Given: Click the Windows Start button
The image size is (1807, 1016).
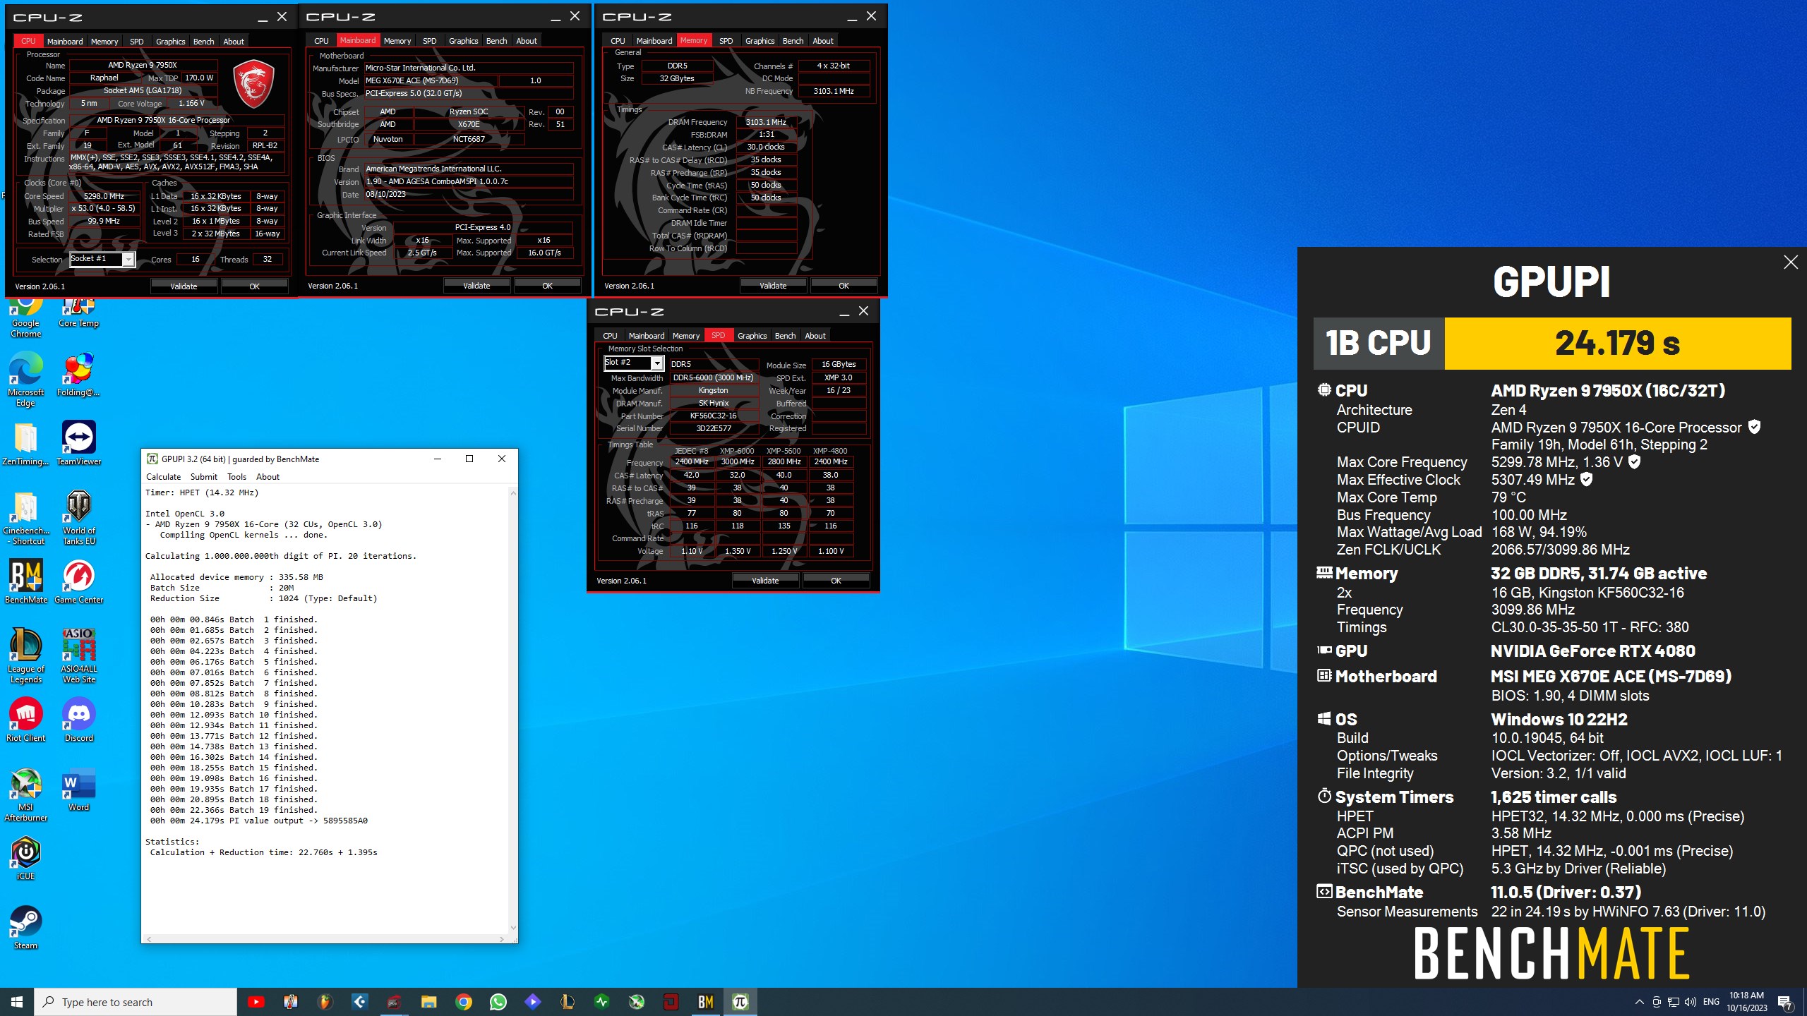Looking at the screenshot, I should [x=17, y=1002].
